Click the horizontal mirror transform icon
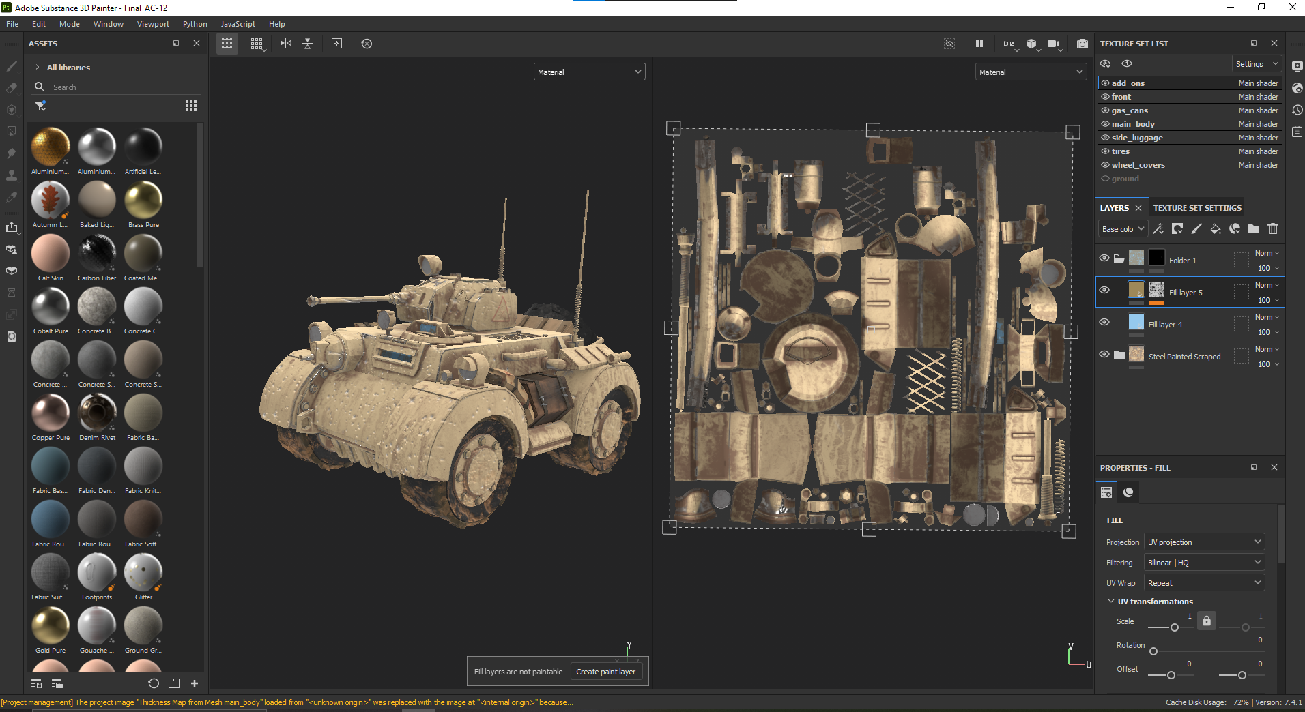This screenshot has width=1305, height=712. click(286, 44)
